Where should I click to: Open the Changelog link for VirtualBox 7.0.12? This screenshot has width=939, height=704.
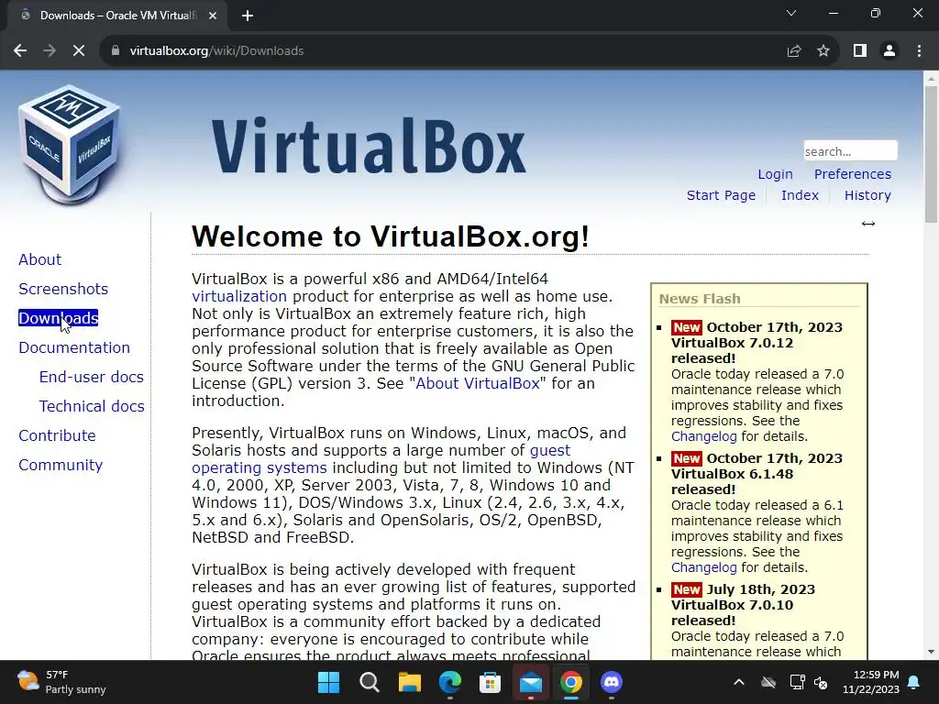click(703, 436)
